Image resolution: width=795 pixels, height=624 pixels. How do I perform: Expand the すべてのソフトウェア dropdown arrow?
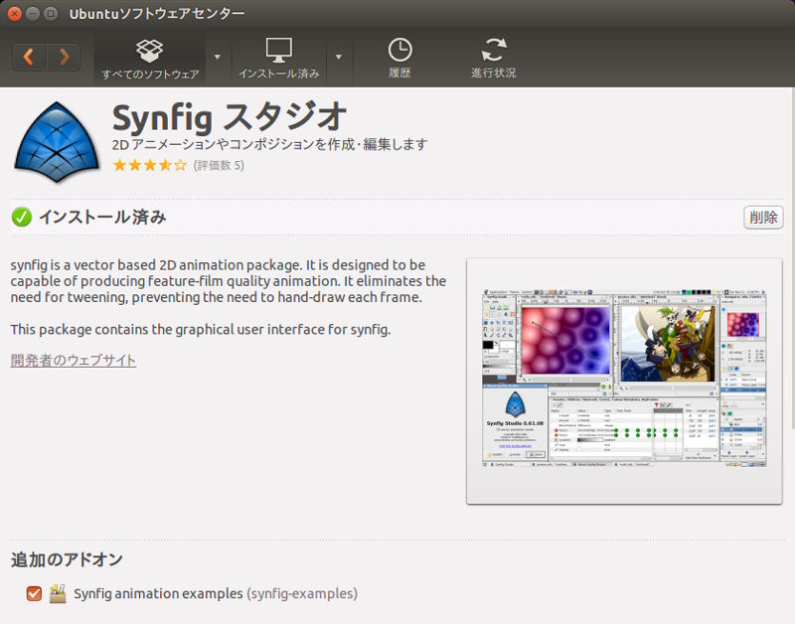tap(218, 58)
